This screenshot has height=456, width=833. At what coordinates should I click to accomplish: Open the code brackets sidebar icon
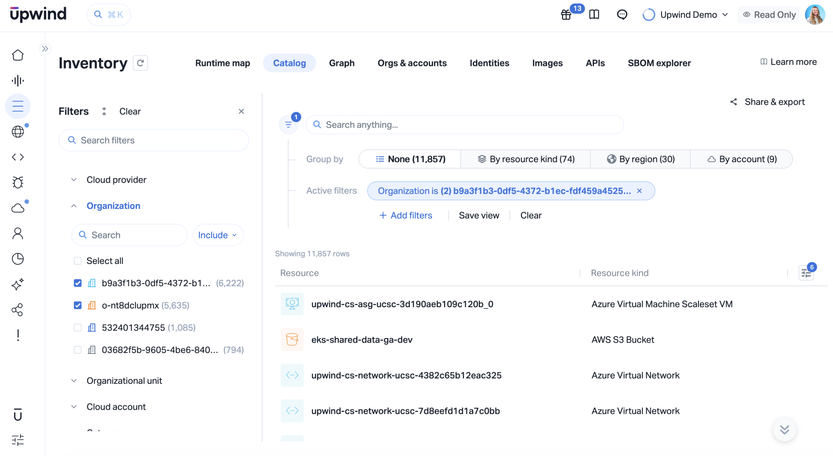18,157
